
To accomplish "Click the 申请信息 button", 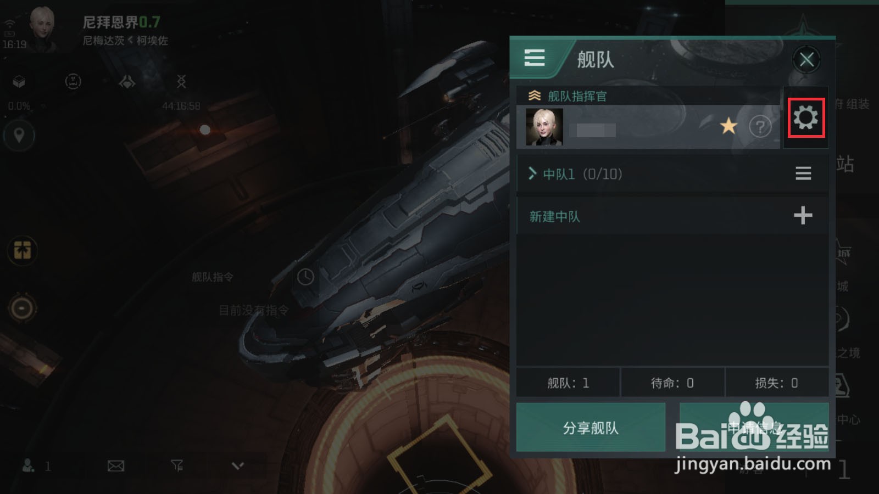I will coord(754,428).
